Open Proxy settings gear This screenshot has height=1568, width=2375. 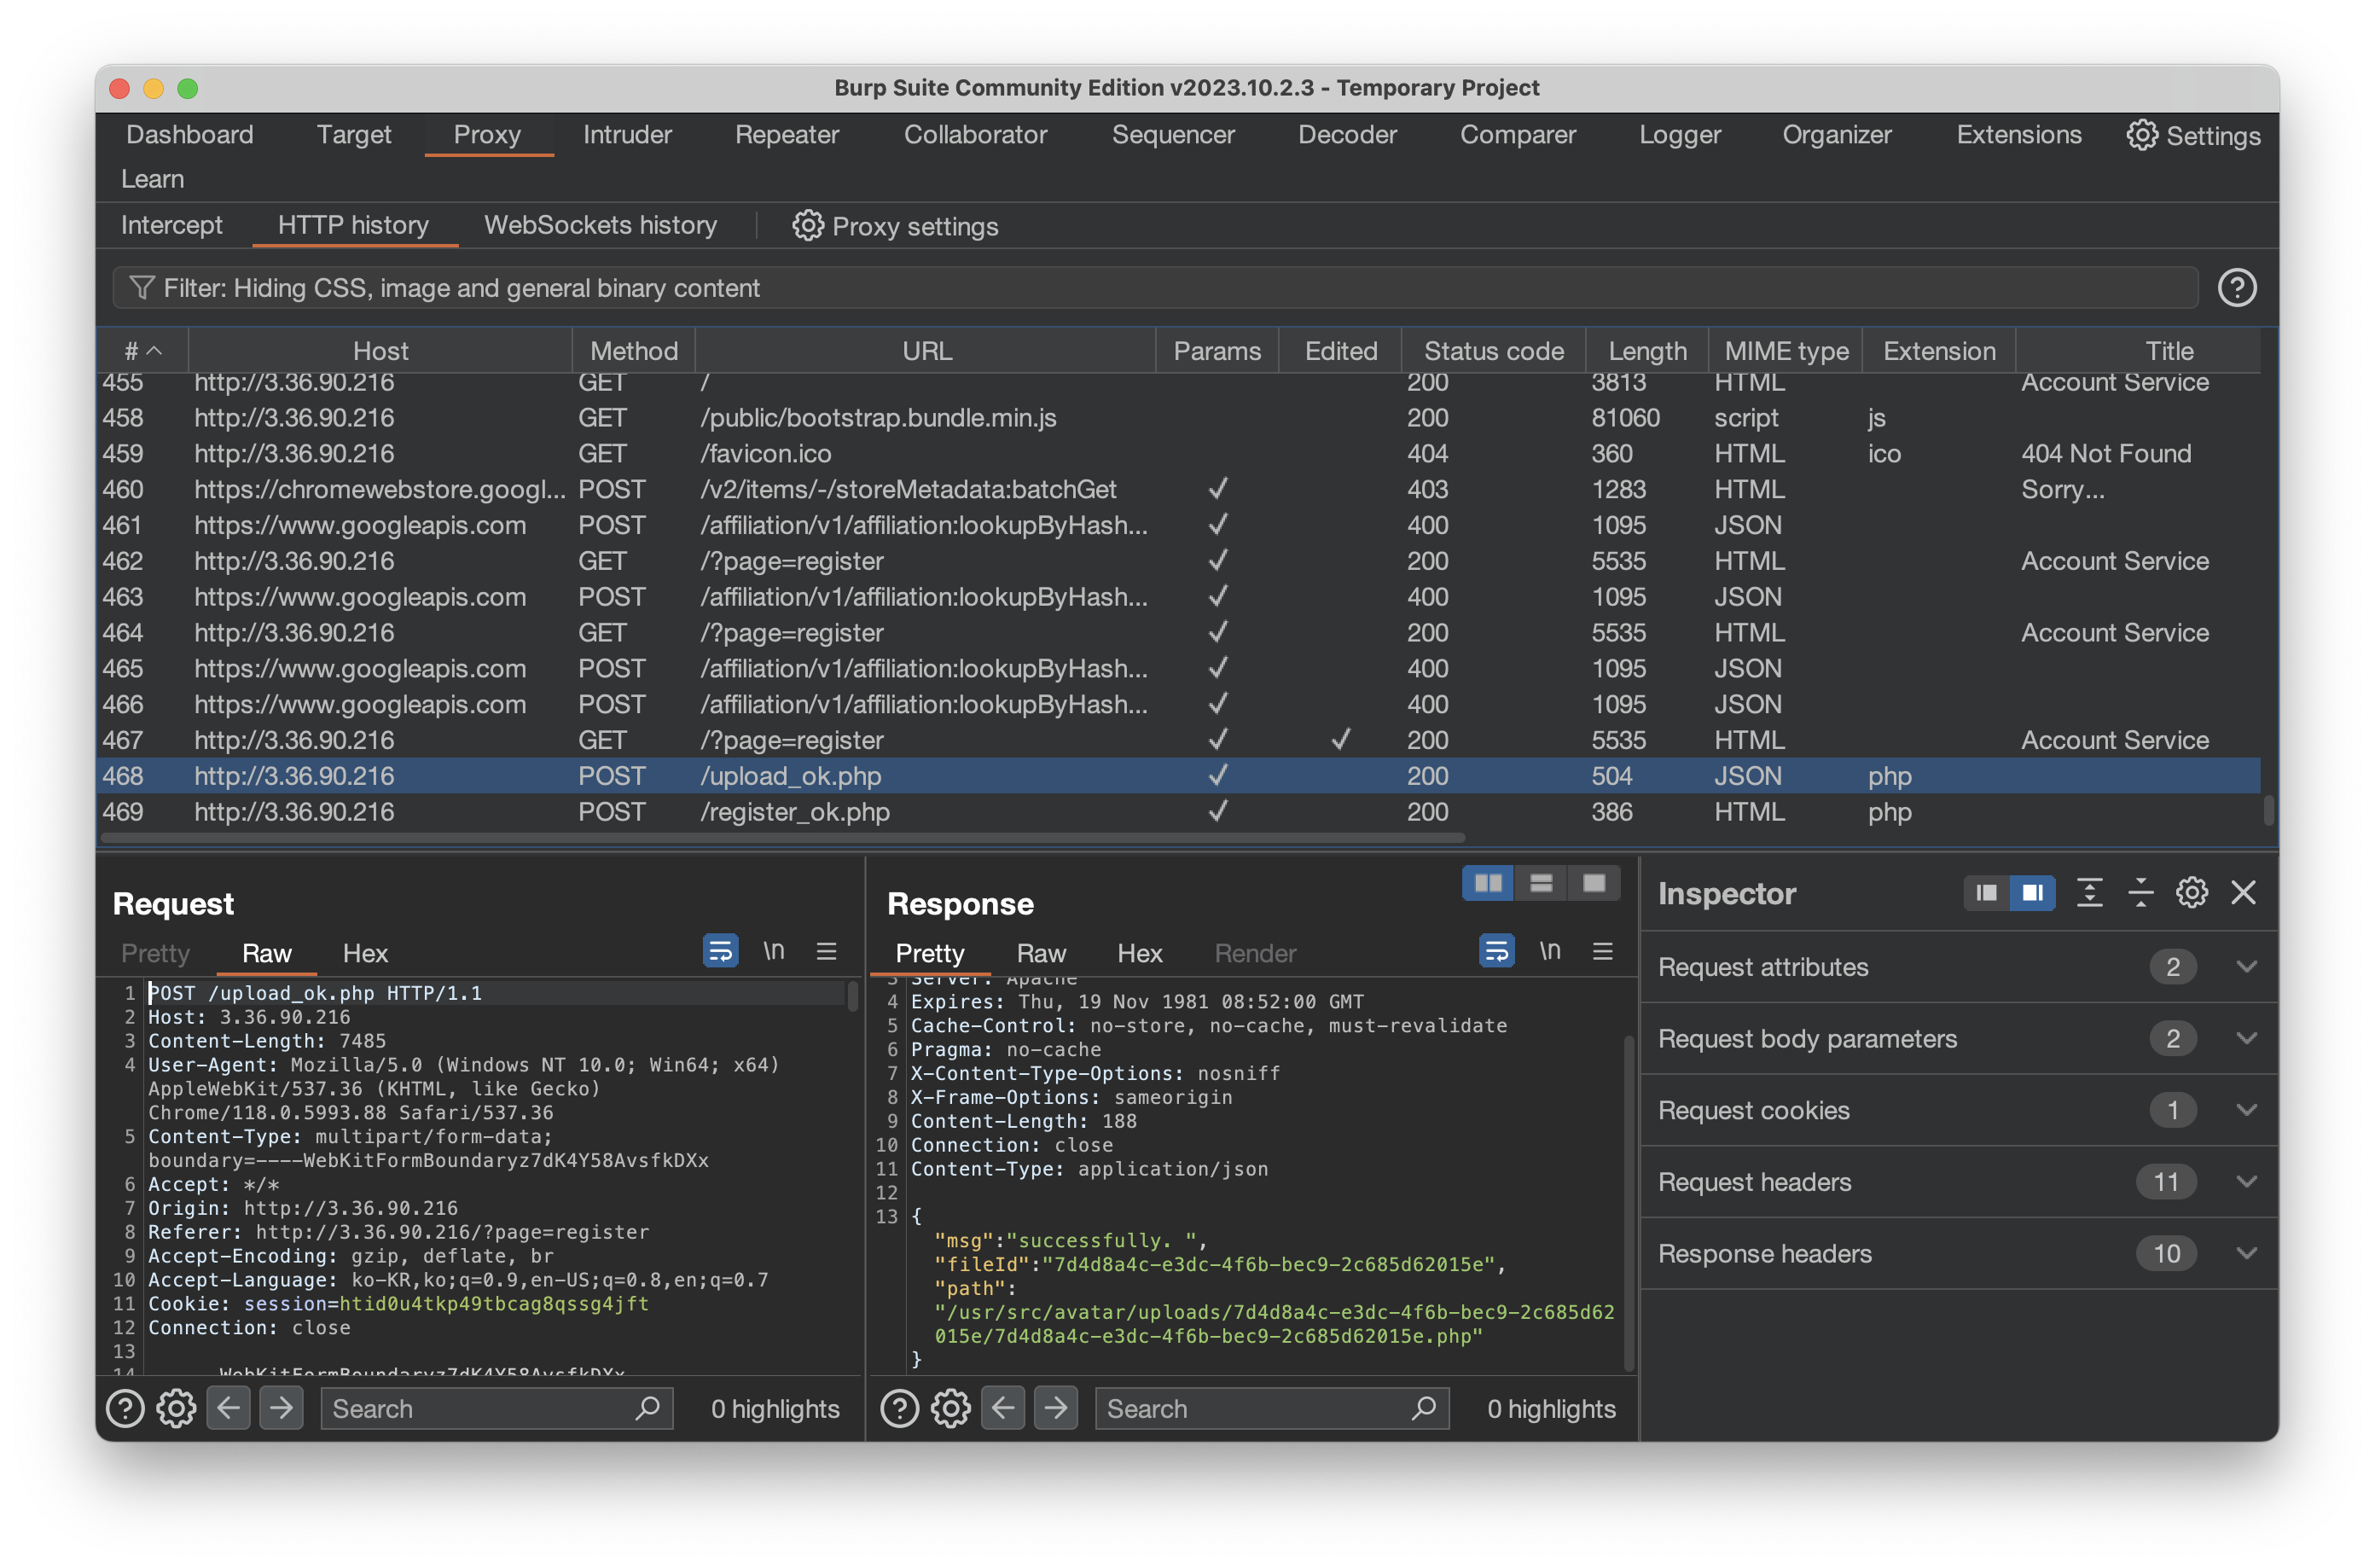(808, 226)
